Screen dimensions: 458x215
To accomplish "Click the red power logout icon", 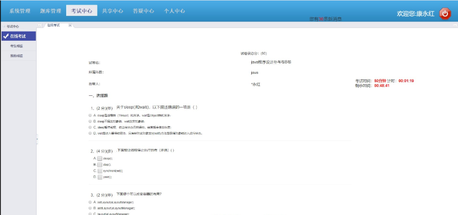I will pos(445,13).
